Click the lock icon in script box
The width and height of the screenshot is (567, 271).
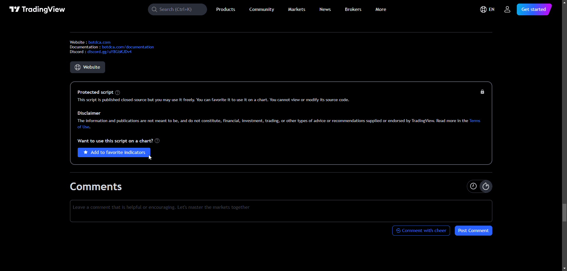click(x=482, y=92)
